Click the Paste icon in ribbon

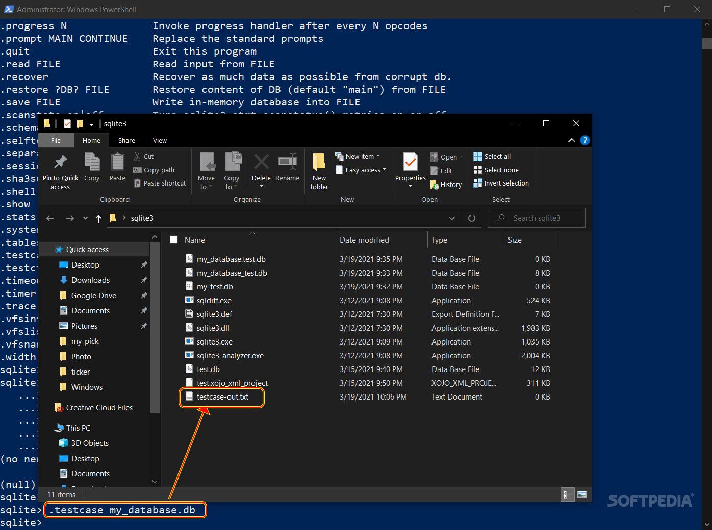[117, 162]
